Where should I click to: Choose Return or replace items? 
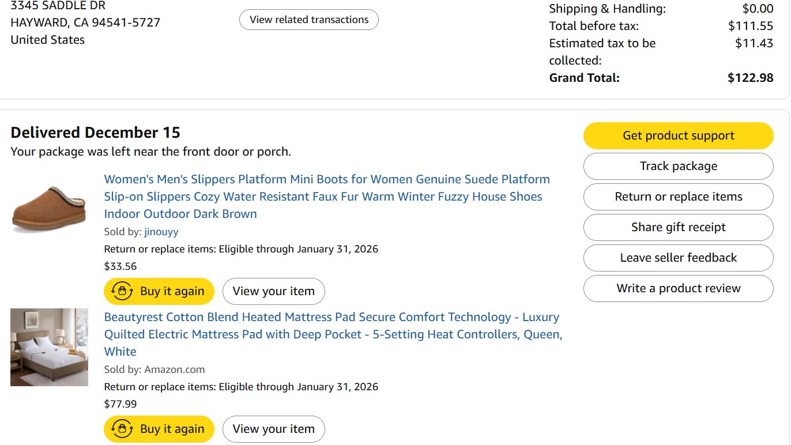(678, 197)
